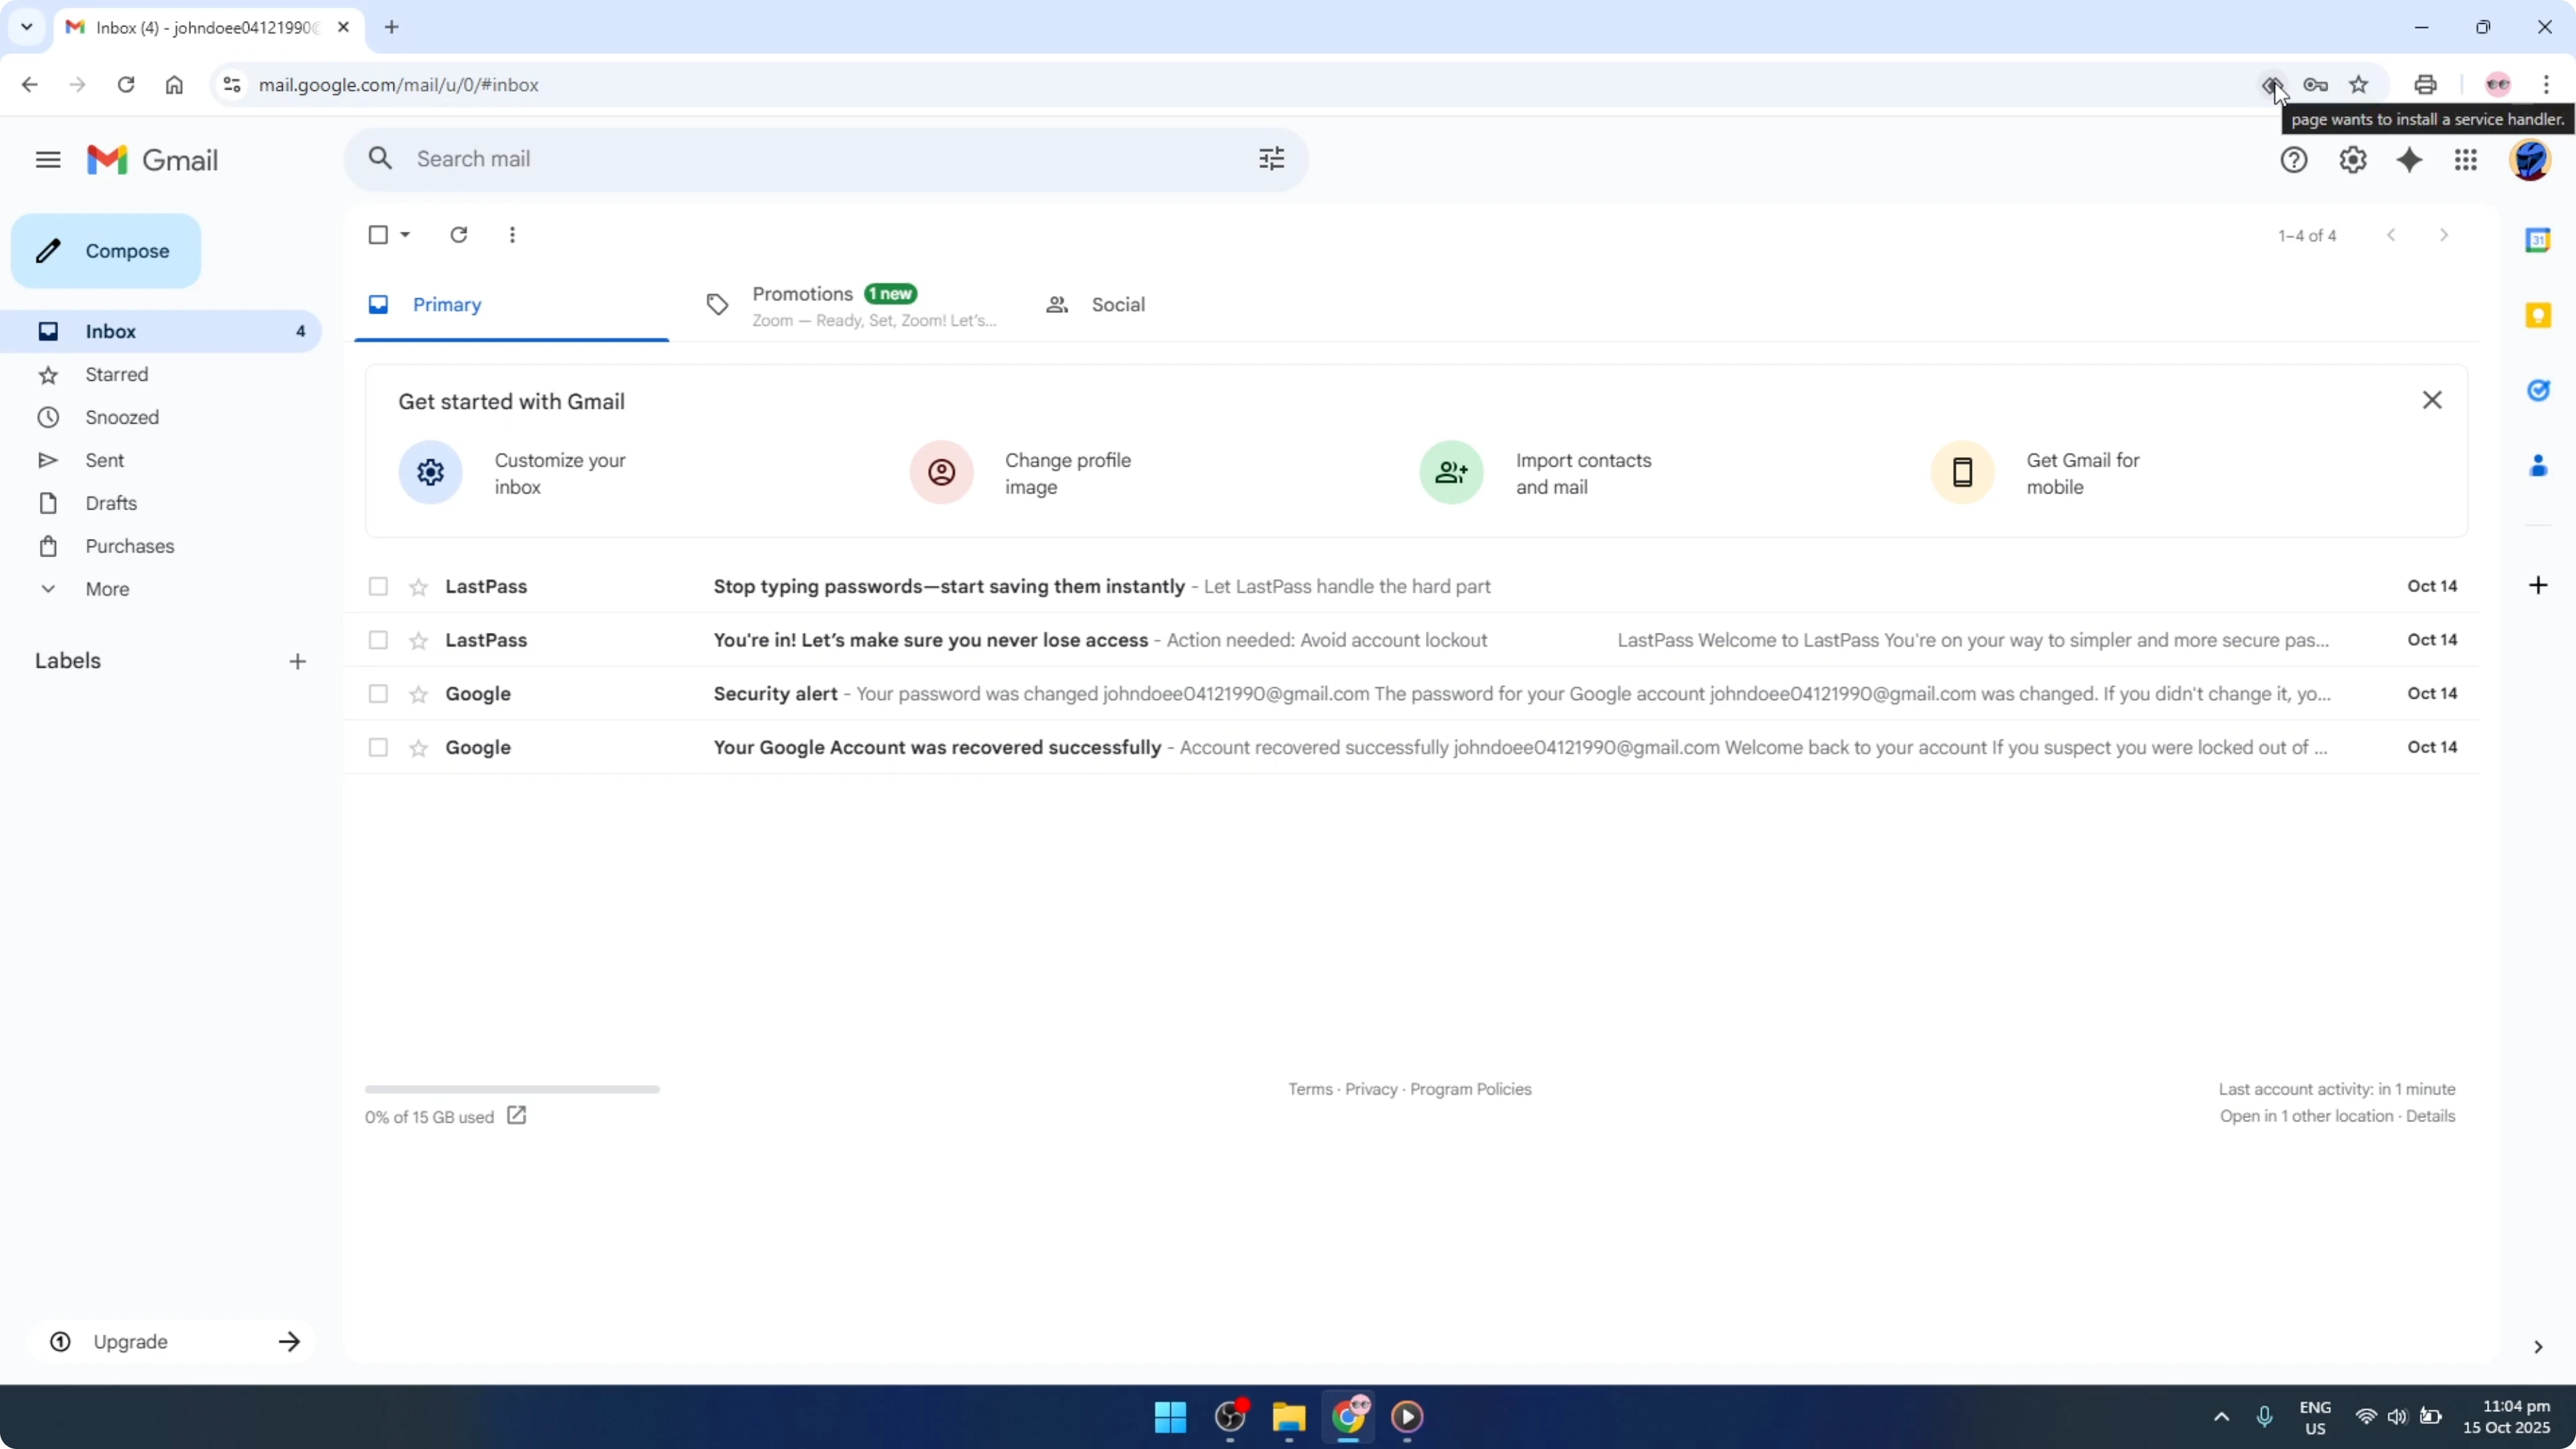Create a new label with plus icon

(298, 662)
